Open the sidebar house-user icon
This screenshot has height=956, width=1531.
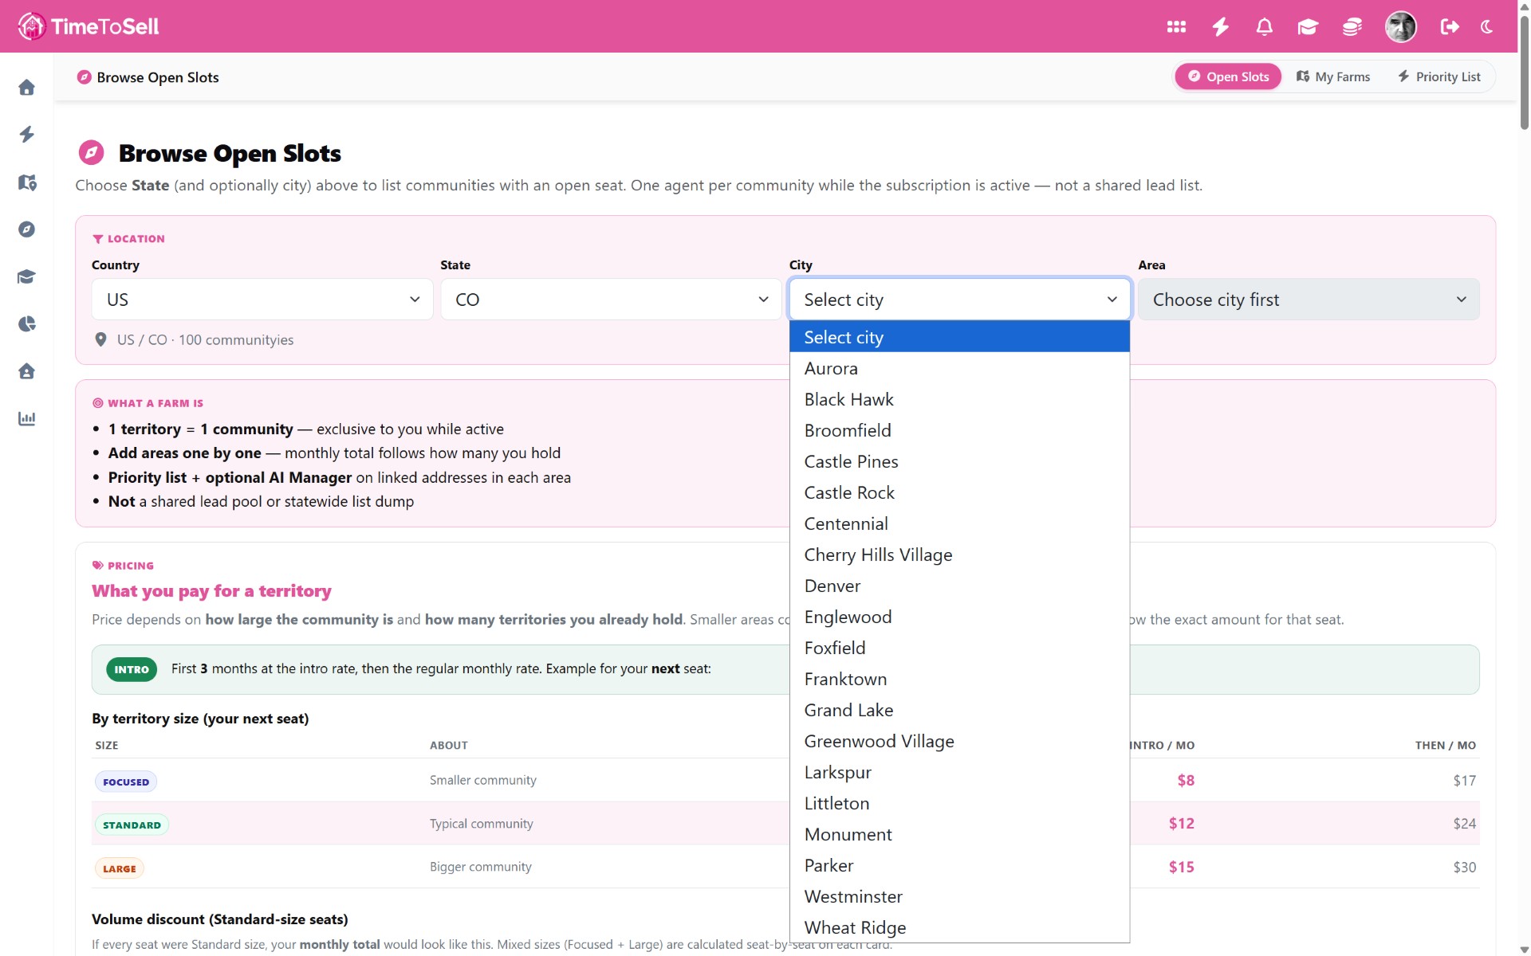click(26, 371)
